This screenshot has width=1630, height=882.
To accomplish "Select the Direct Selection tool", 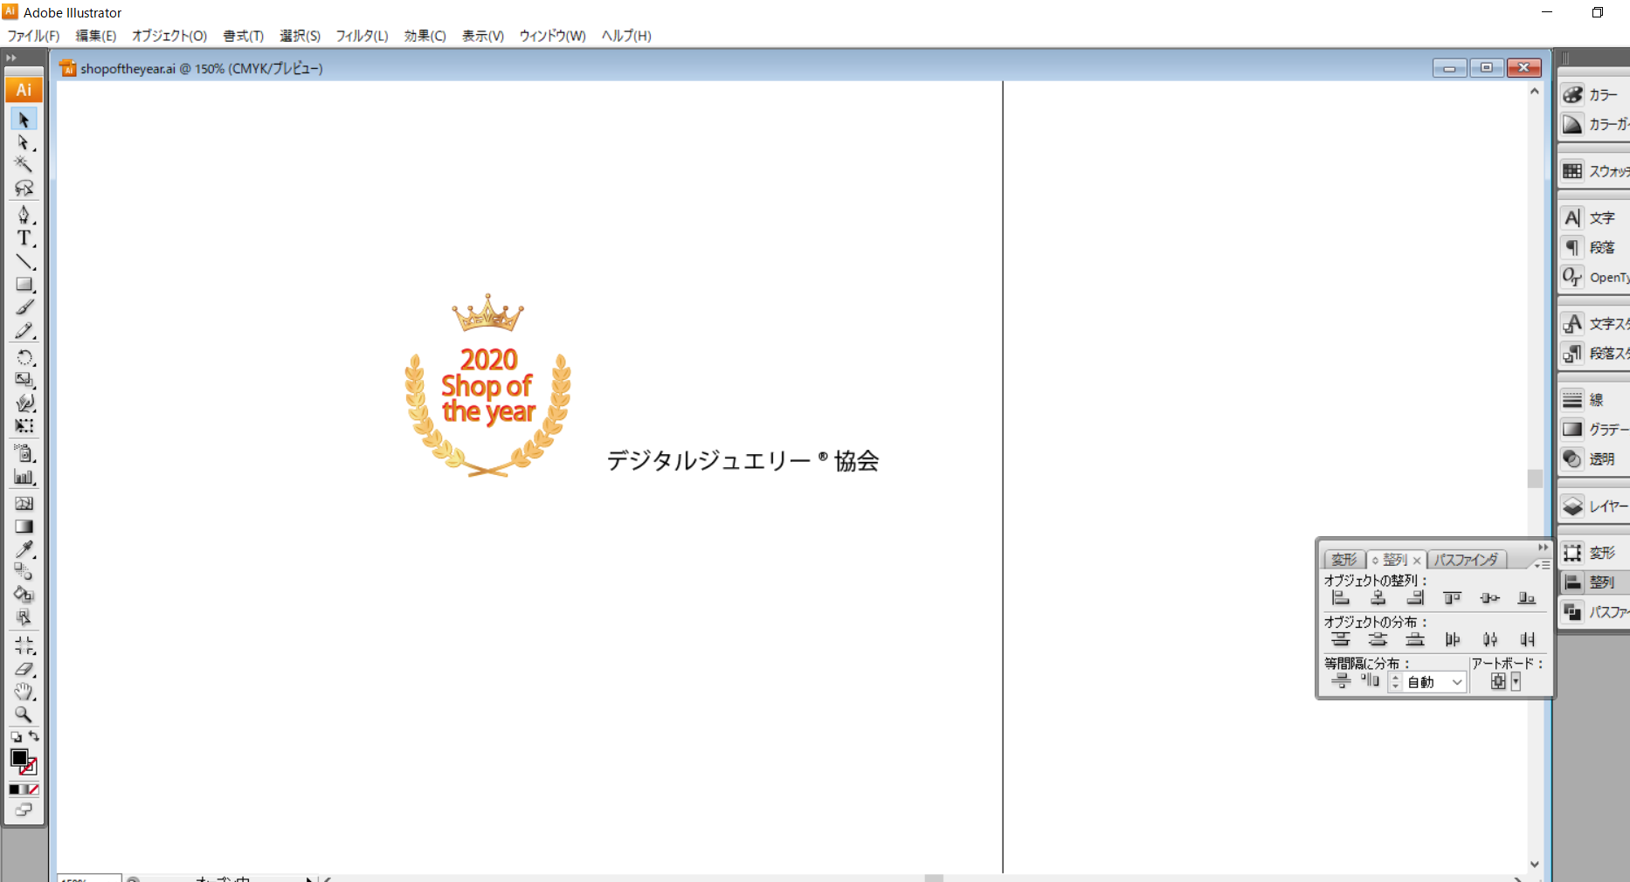I will tap(24, 142).
